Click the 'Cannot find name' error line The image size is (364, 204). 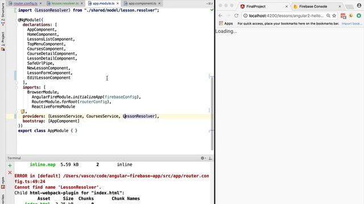click(x=57, y=187)
